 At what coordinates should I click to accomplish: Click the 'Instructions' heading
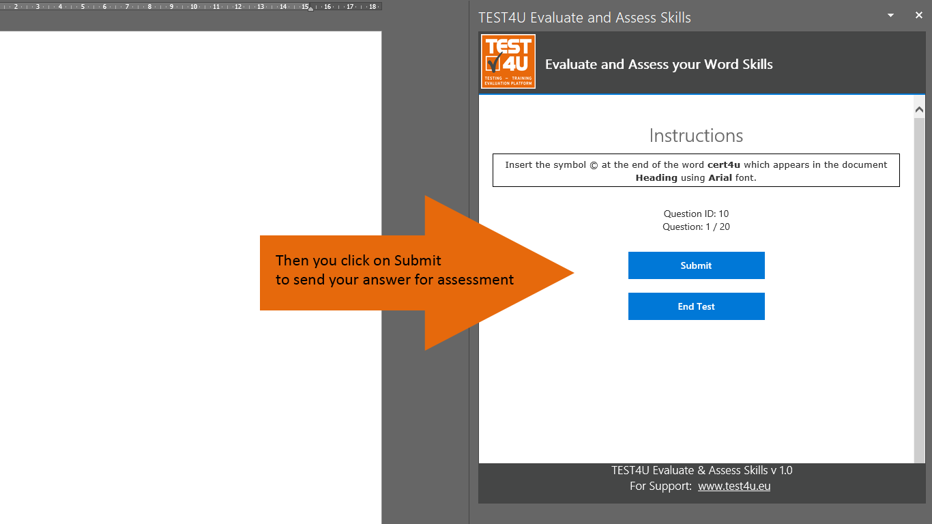[696, 135]
